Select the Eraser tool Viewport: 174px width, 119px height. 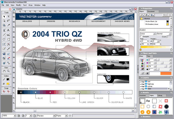click(x=4, y=49)
